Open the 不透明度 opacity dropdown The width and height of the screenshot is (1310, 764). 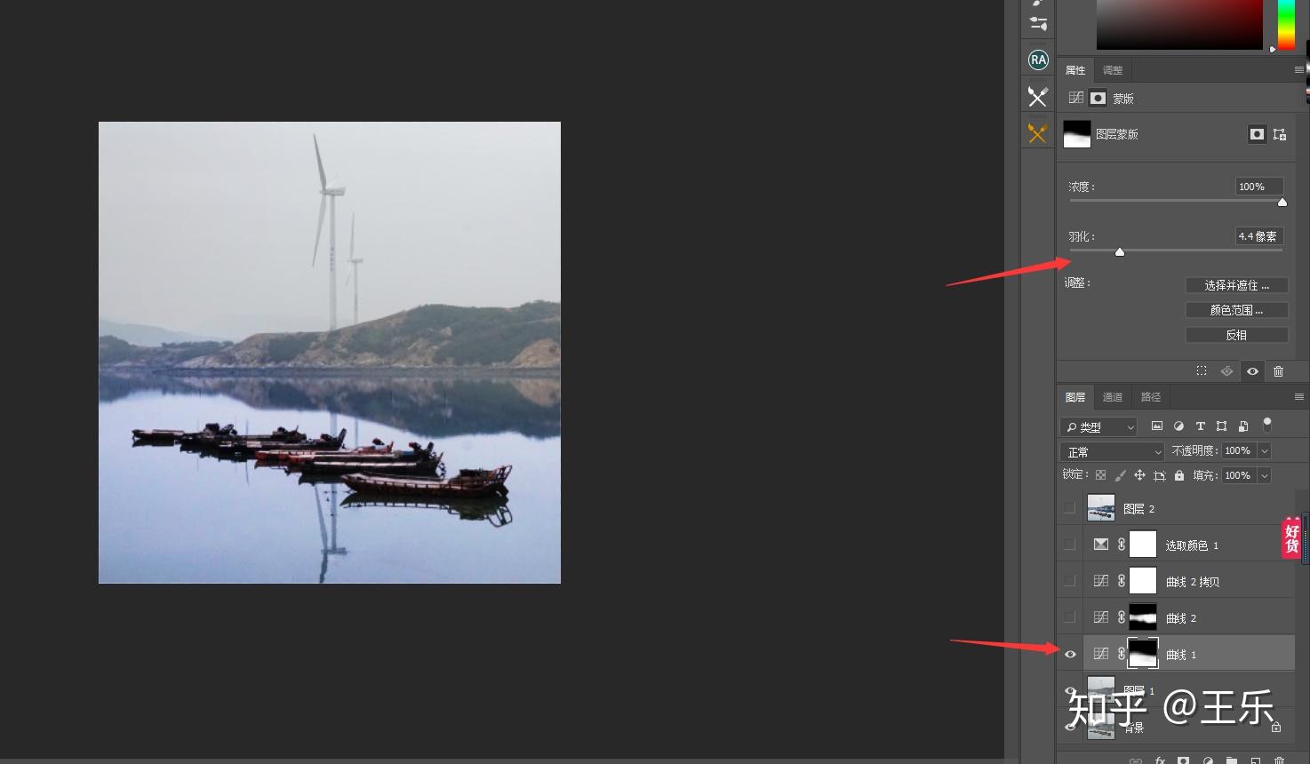pyautogui.click(x=1263, y=450)
